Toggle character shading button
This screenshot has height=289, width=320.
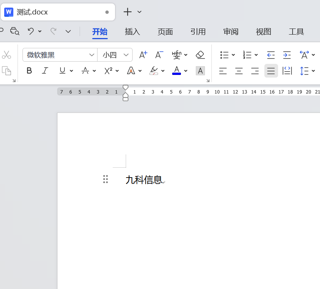coord(200,71)
